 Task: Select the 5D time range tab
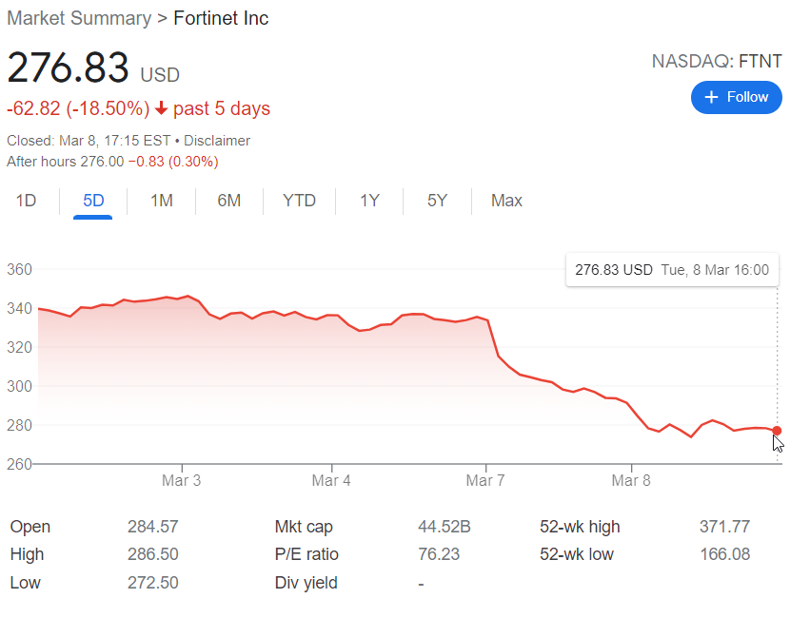tap(93, 201)
